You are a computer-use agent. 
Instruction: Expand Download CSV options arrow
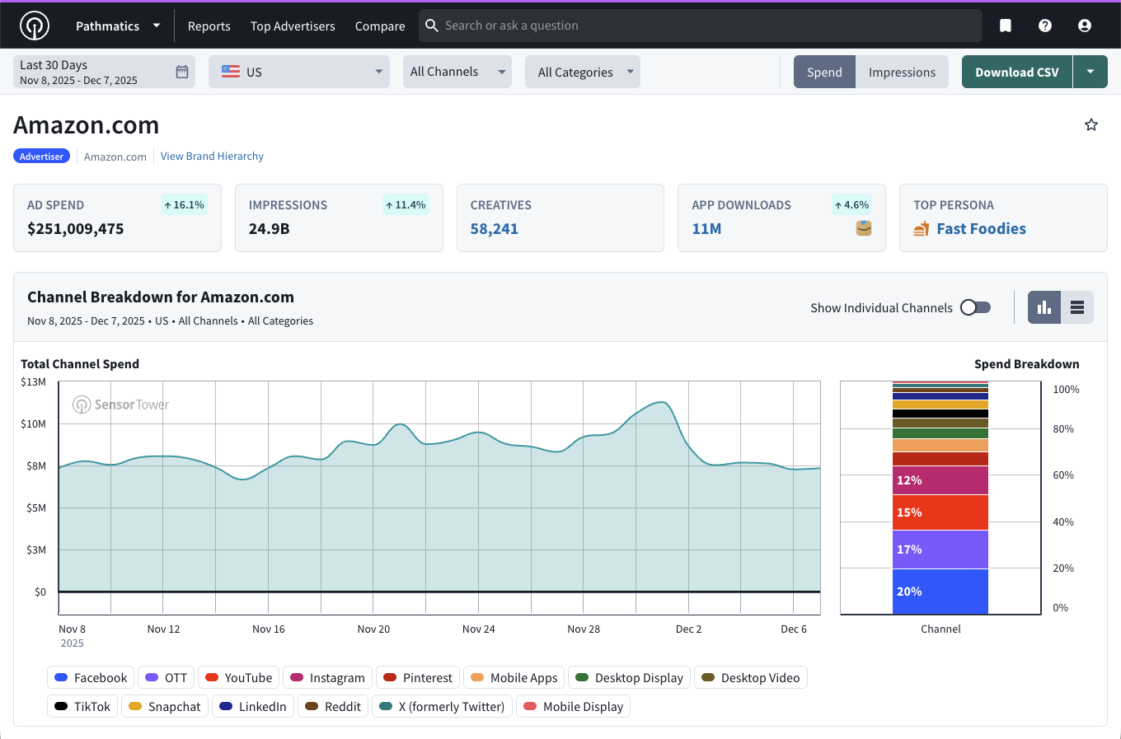[x=1091, y=72]
